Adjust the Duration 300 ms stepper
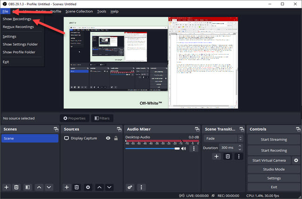Image resolution: width=302 pixels, height=199 pixels. pyautogui.click(x=240, y=148)
